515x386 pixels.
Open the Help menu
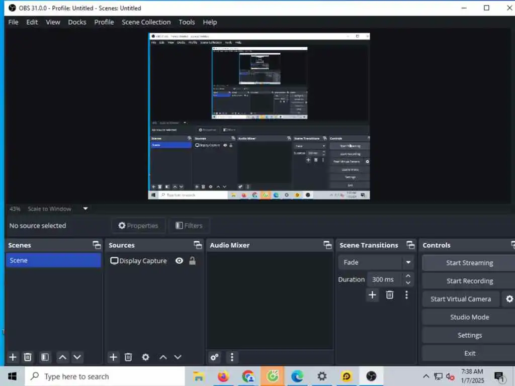tap(210, 22)
